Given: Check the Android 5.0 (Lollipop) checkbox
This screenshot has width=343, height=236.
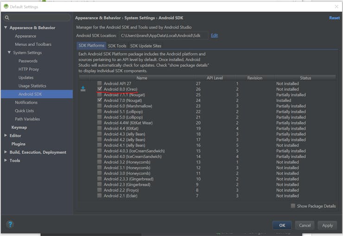Looking at the screenshot, I should click(100, 117).
